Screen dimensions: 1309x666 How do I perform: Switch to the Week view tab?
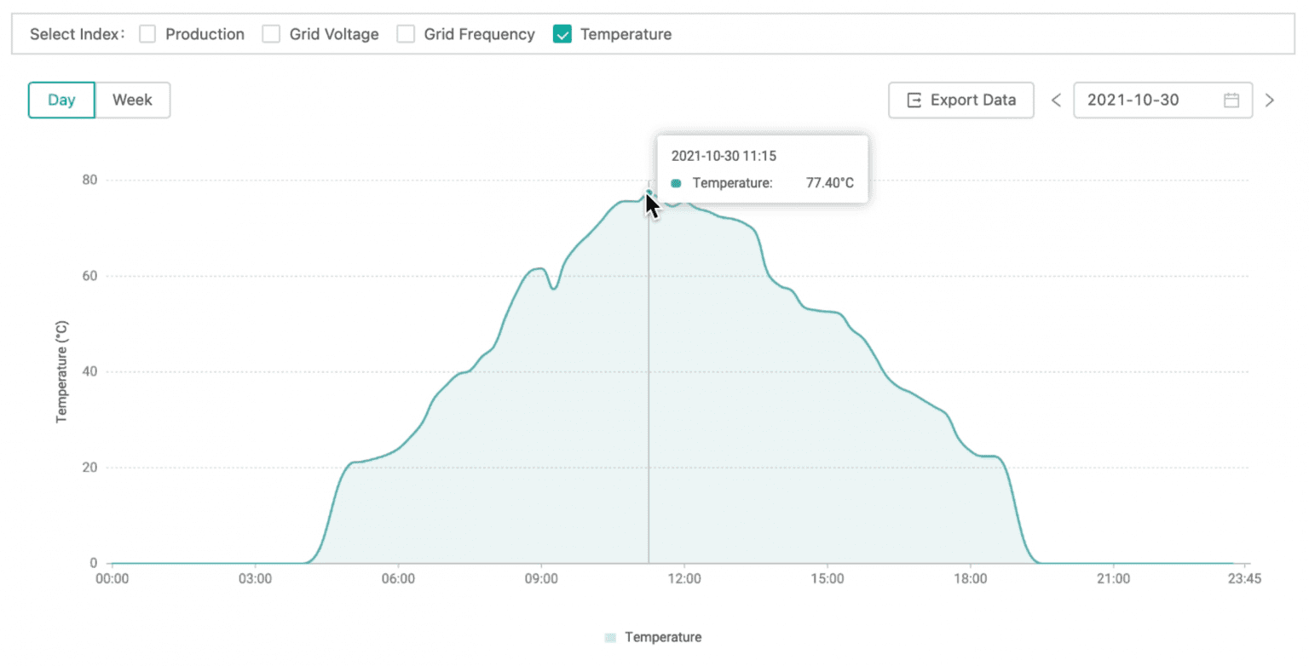[132, 100]
